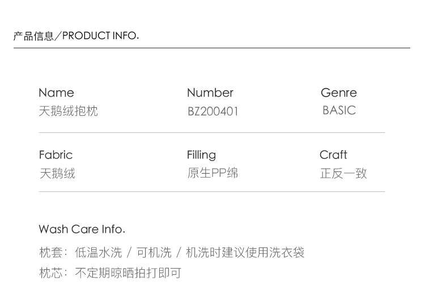Click the craft value 正反一致
425x297 pixels.
point(343,173)
